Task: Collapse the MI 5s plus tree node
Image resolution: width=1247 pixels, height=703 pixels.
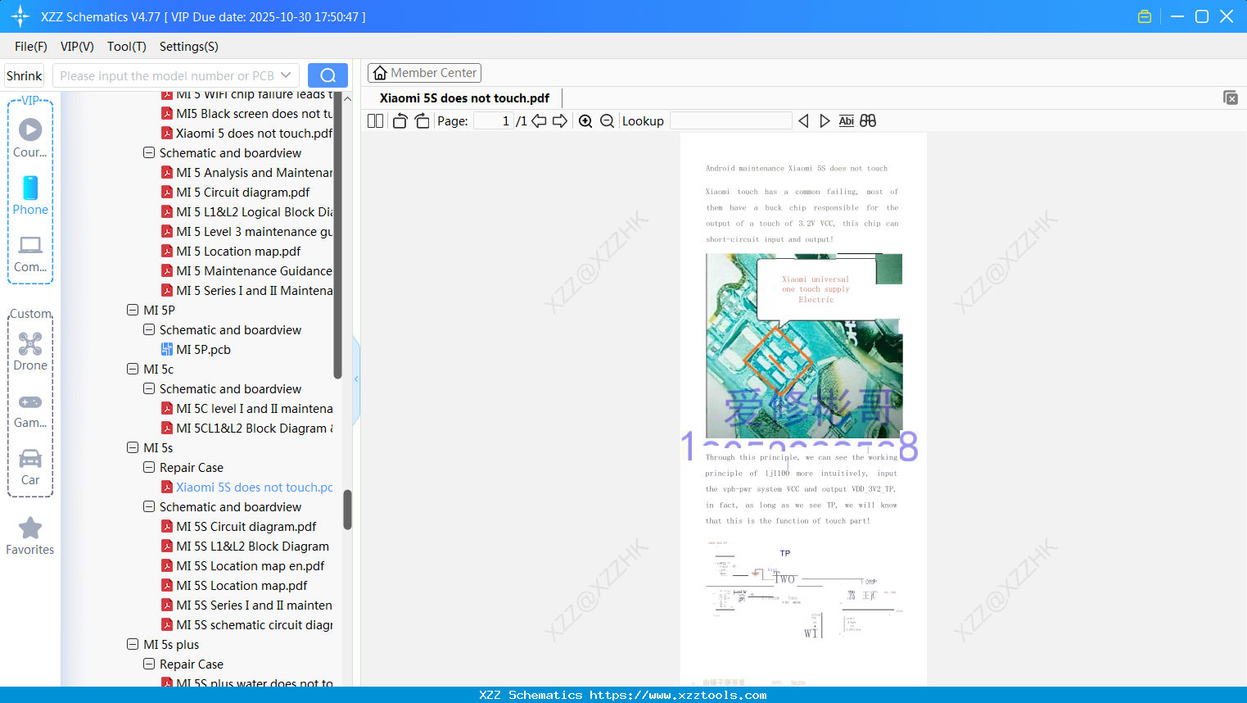Action: [133, 645]
